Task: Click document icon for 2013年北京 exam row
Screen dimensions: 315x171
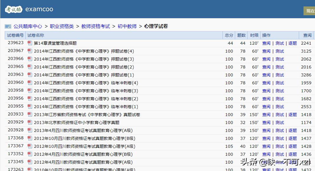Action: tap(30, 122)
